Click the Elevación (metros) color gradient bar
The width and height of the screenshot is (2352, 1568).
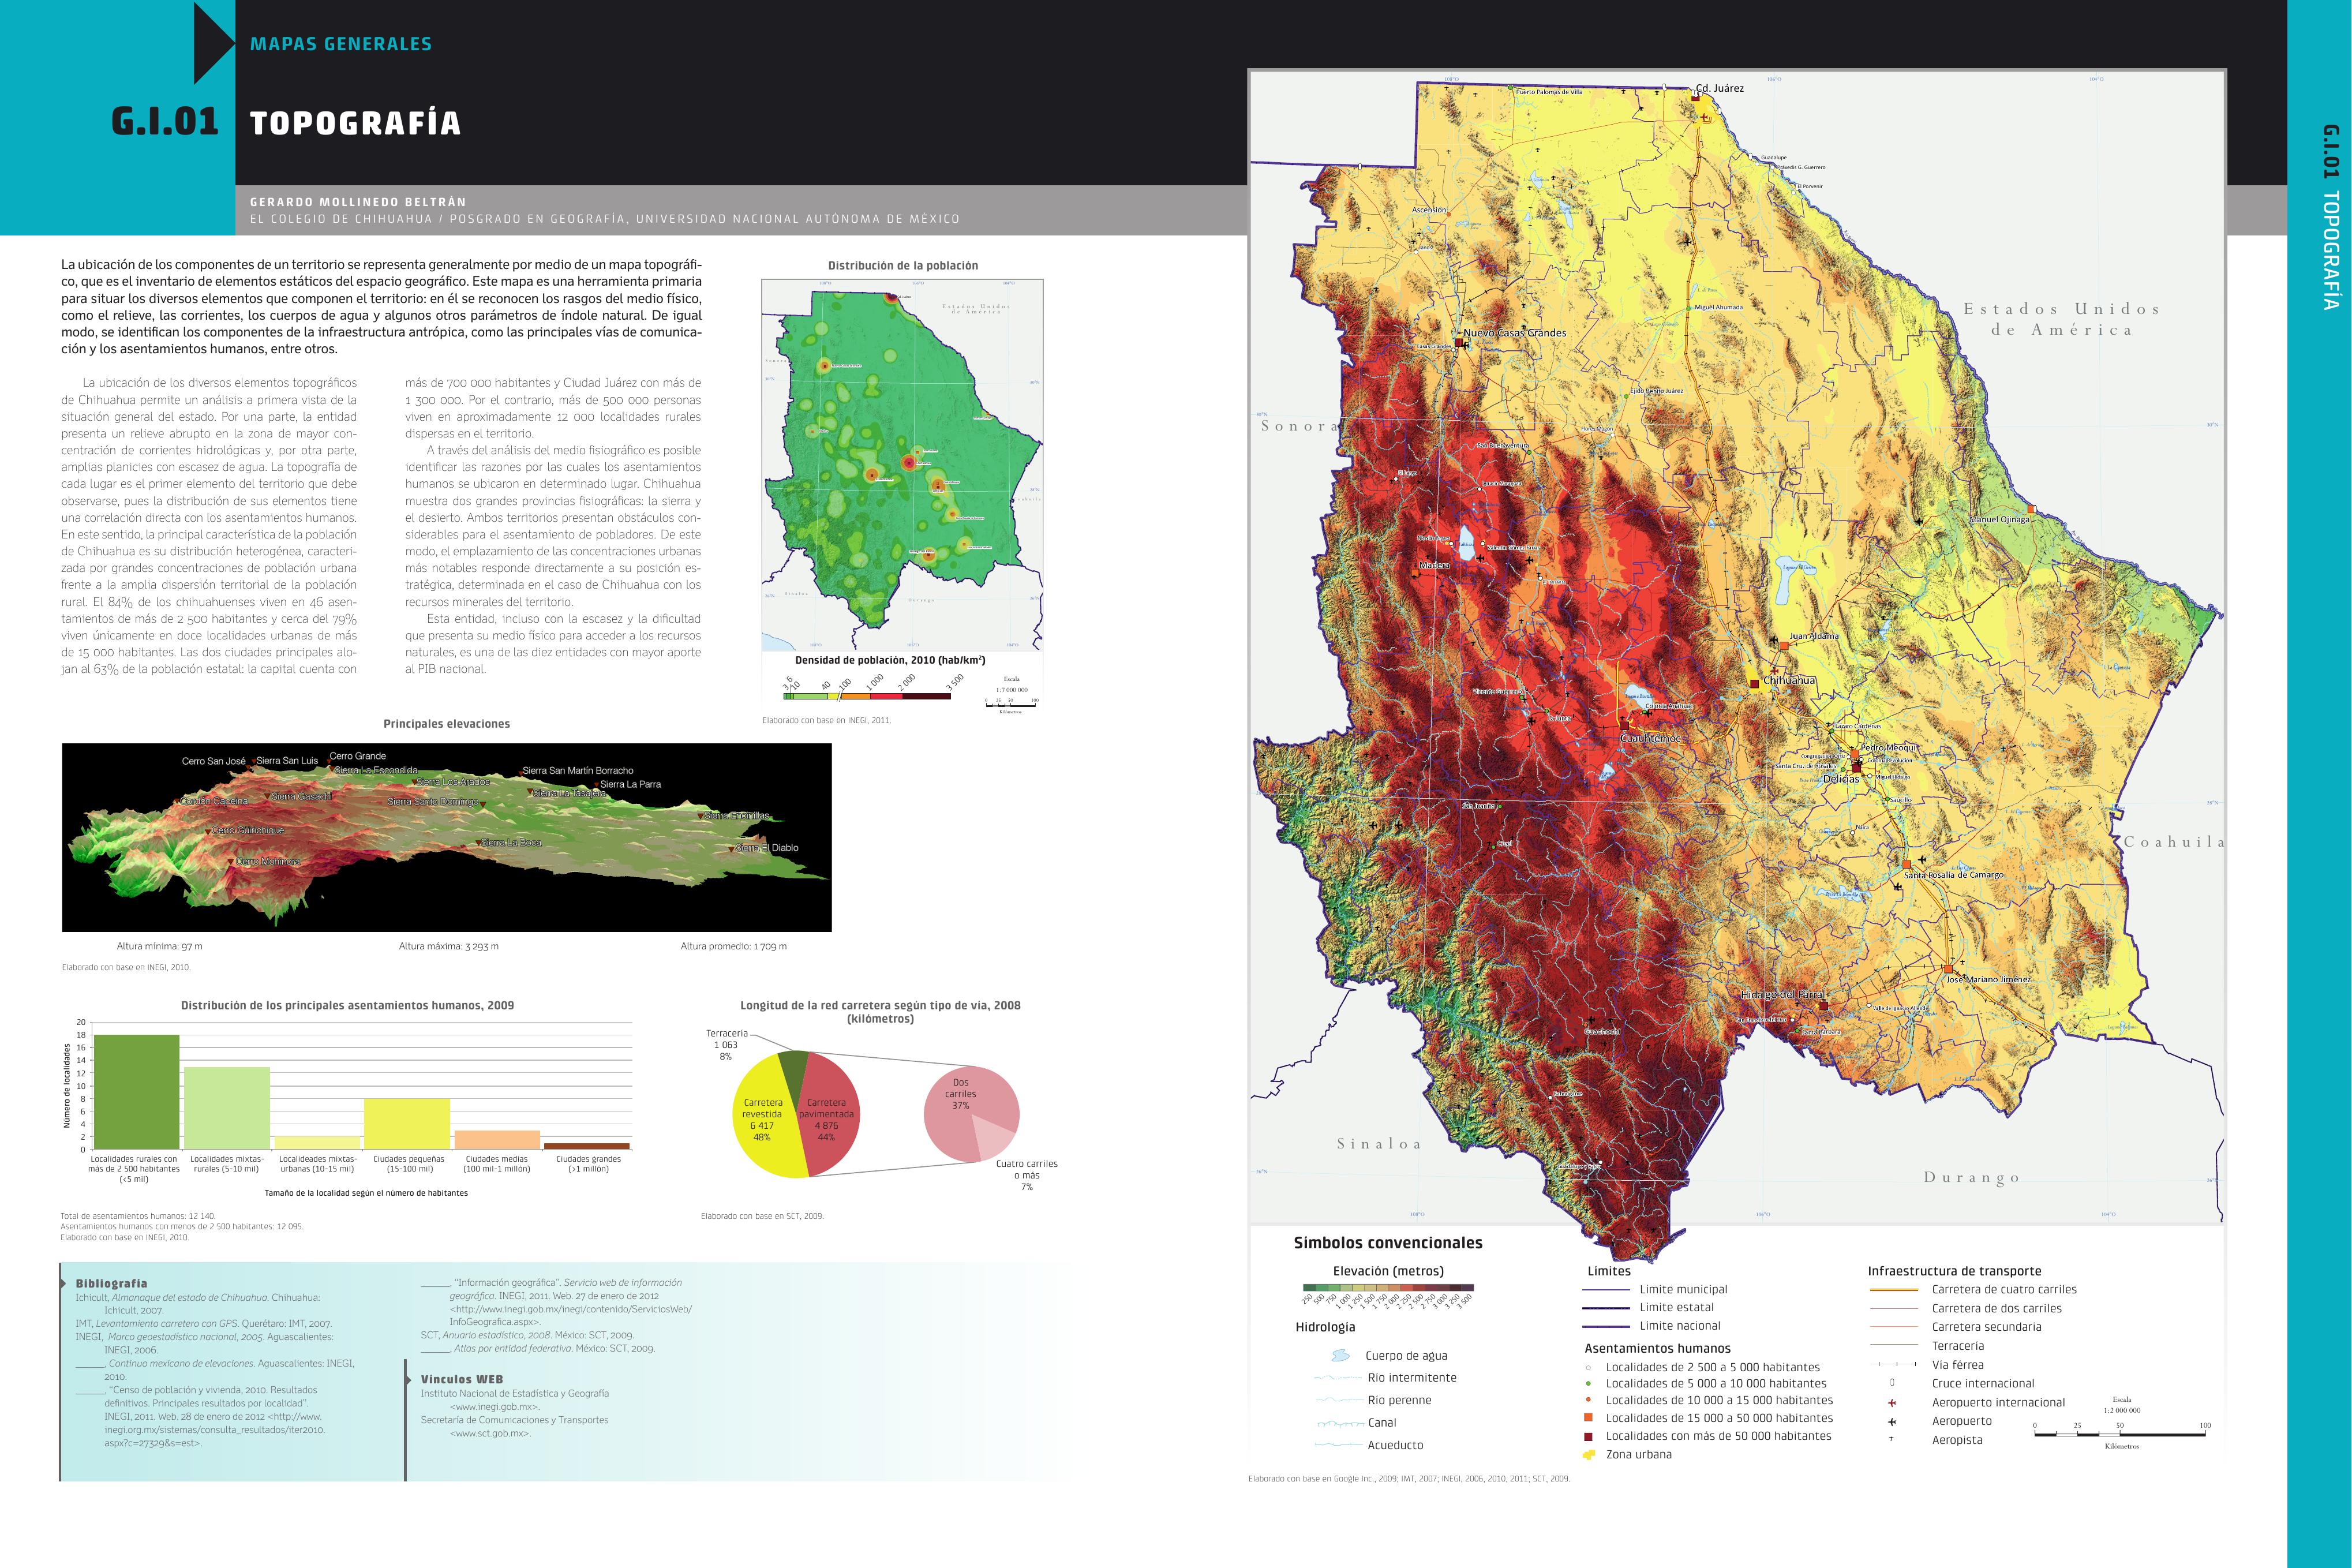1388,1288
